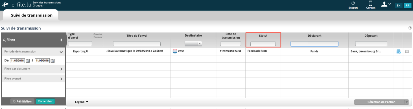Open the user account menu
Image resolution: width=413 pixels, height=109 pixels.
[386, 4]
